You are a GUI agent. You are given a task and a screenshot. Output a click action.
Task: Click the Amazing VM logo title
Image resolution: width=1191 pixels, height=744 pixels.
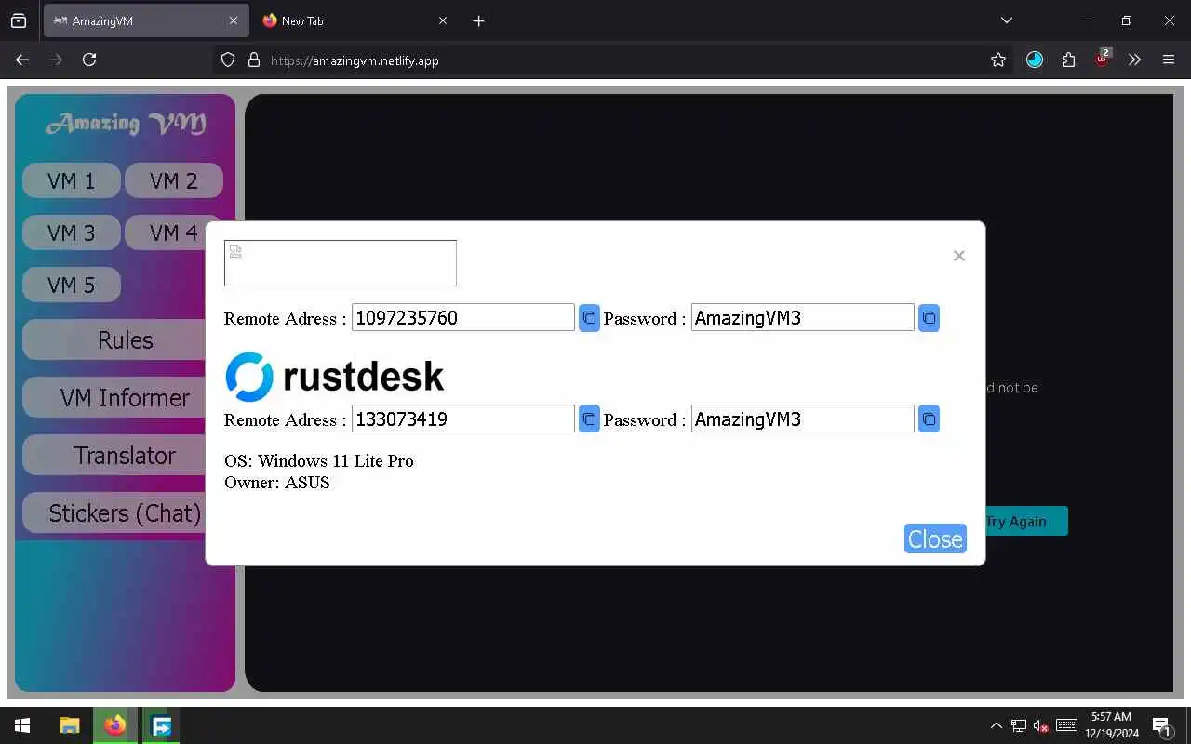coord(126,123)
